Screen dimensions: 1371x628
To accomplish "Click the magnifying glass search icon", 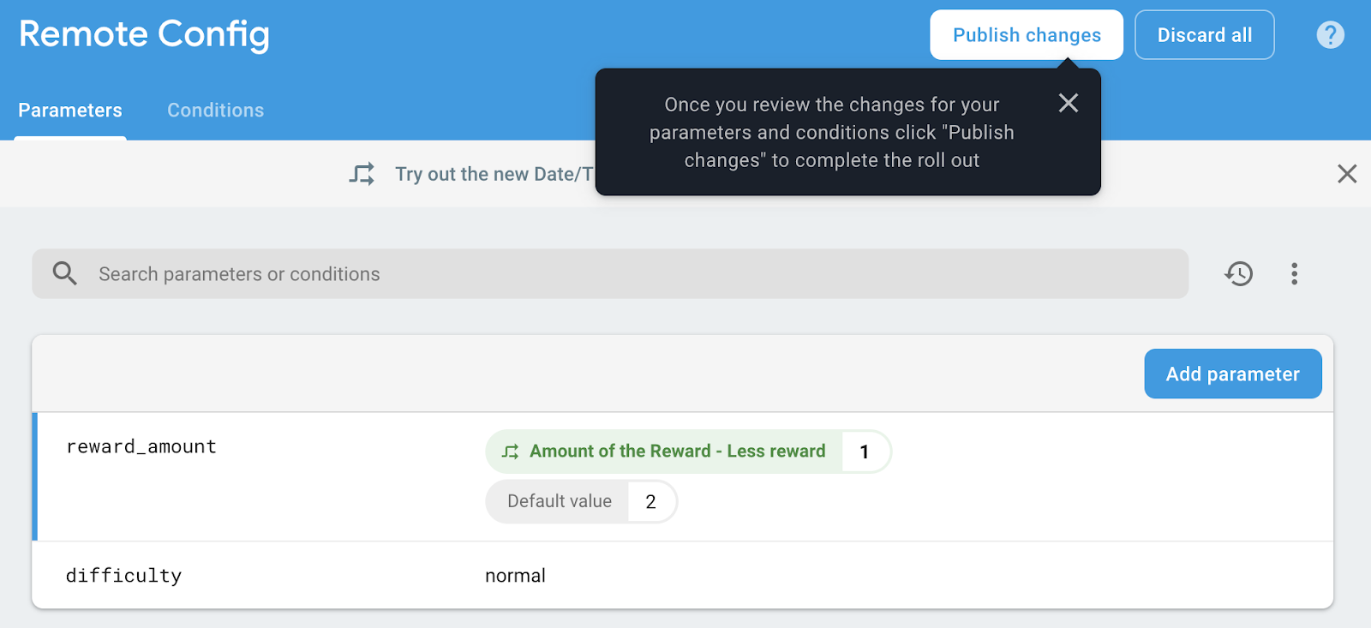I will pyautogui.click(x=65, y=274).
